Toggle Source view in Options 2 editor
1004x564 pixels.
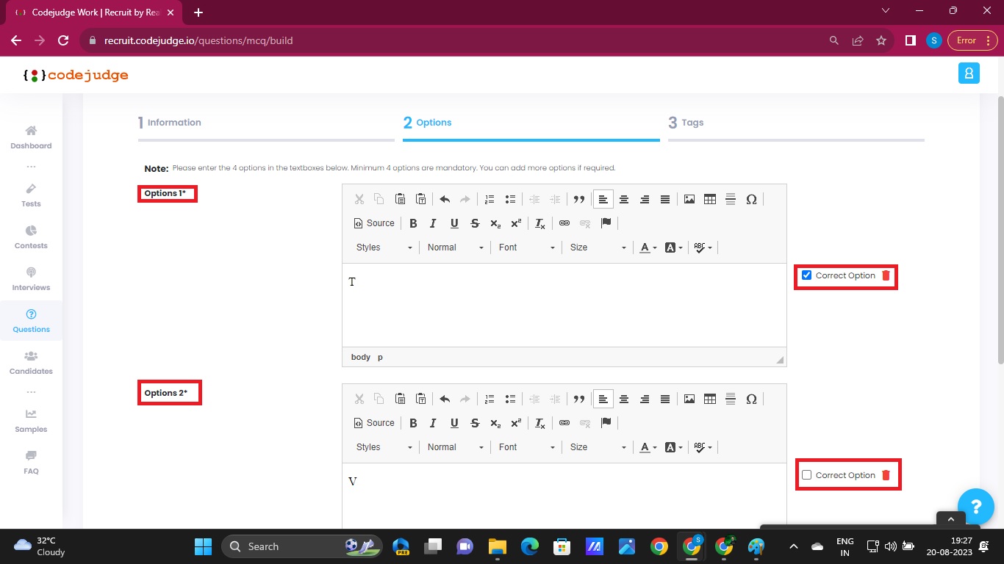point(374,423)
